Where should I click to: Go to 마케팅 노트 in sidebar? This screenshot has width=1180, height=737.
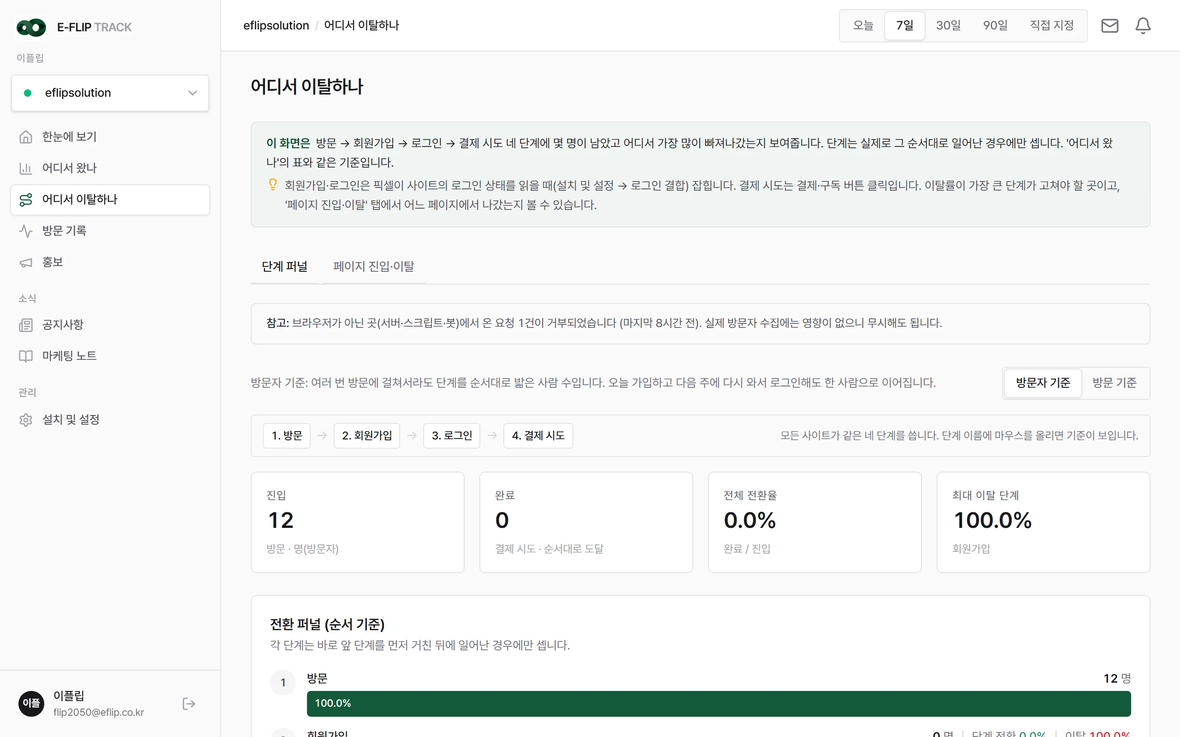pos(110,356)
